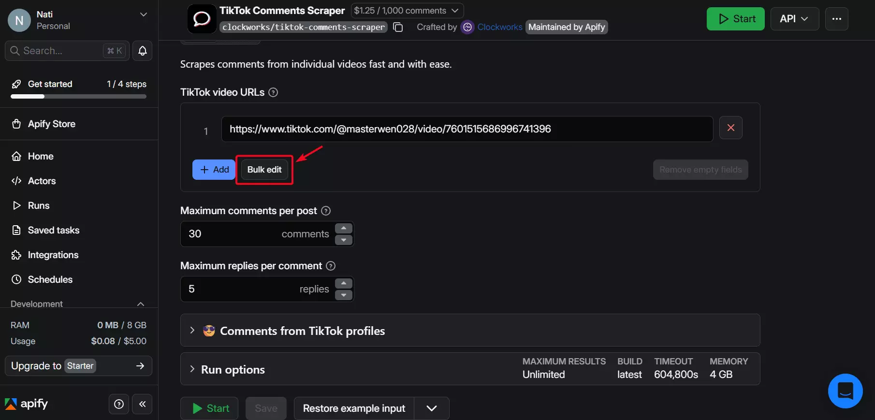Click Get started 1 / 4 steps
Viewport: 875px width, 420px height.
(x=78, y=84)
